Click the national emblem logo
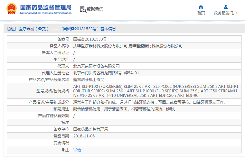The height and width of the screenshot is (158, 245). tap(11, 9)
